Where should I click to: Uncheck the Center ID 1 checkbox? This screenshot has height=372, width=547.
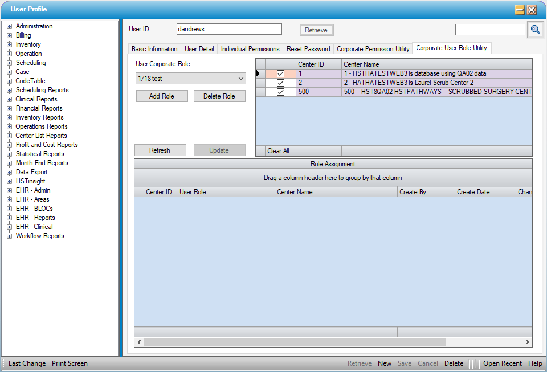point(280,73)
